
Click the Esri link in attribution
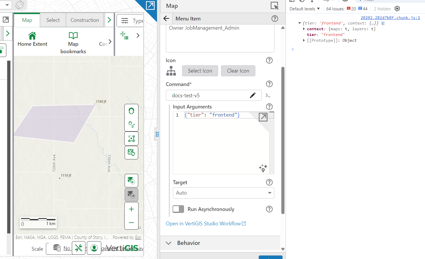point(138,237)
